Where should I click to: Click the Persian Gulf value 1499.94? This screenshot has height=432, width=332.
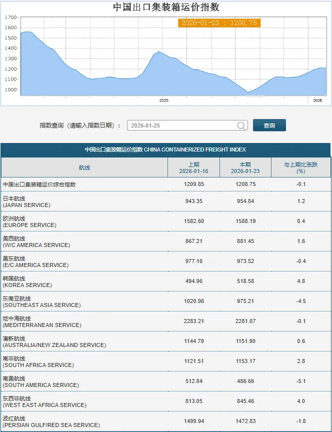tap(194, 421)
